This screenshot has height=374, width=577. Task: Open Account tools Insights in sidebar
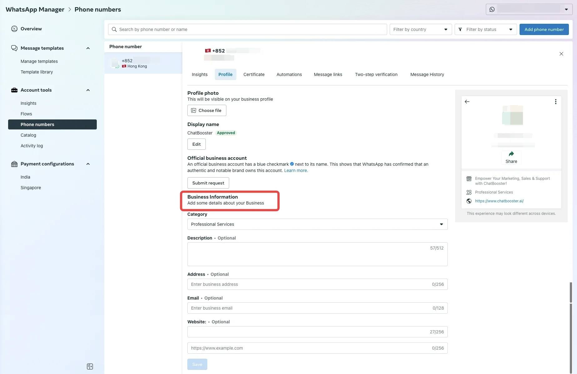28,103
